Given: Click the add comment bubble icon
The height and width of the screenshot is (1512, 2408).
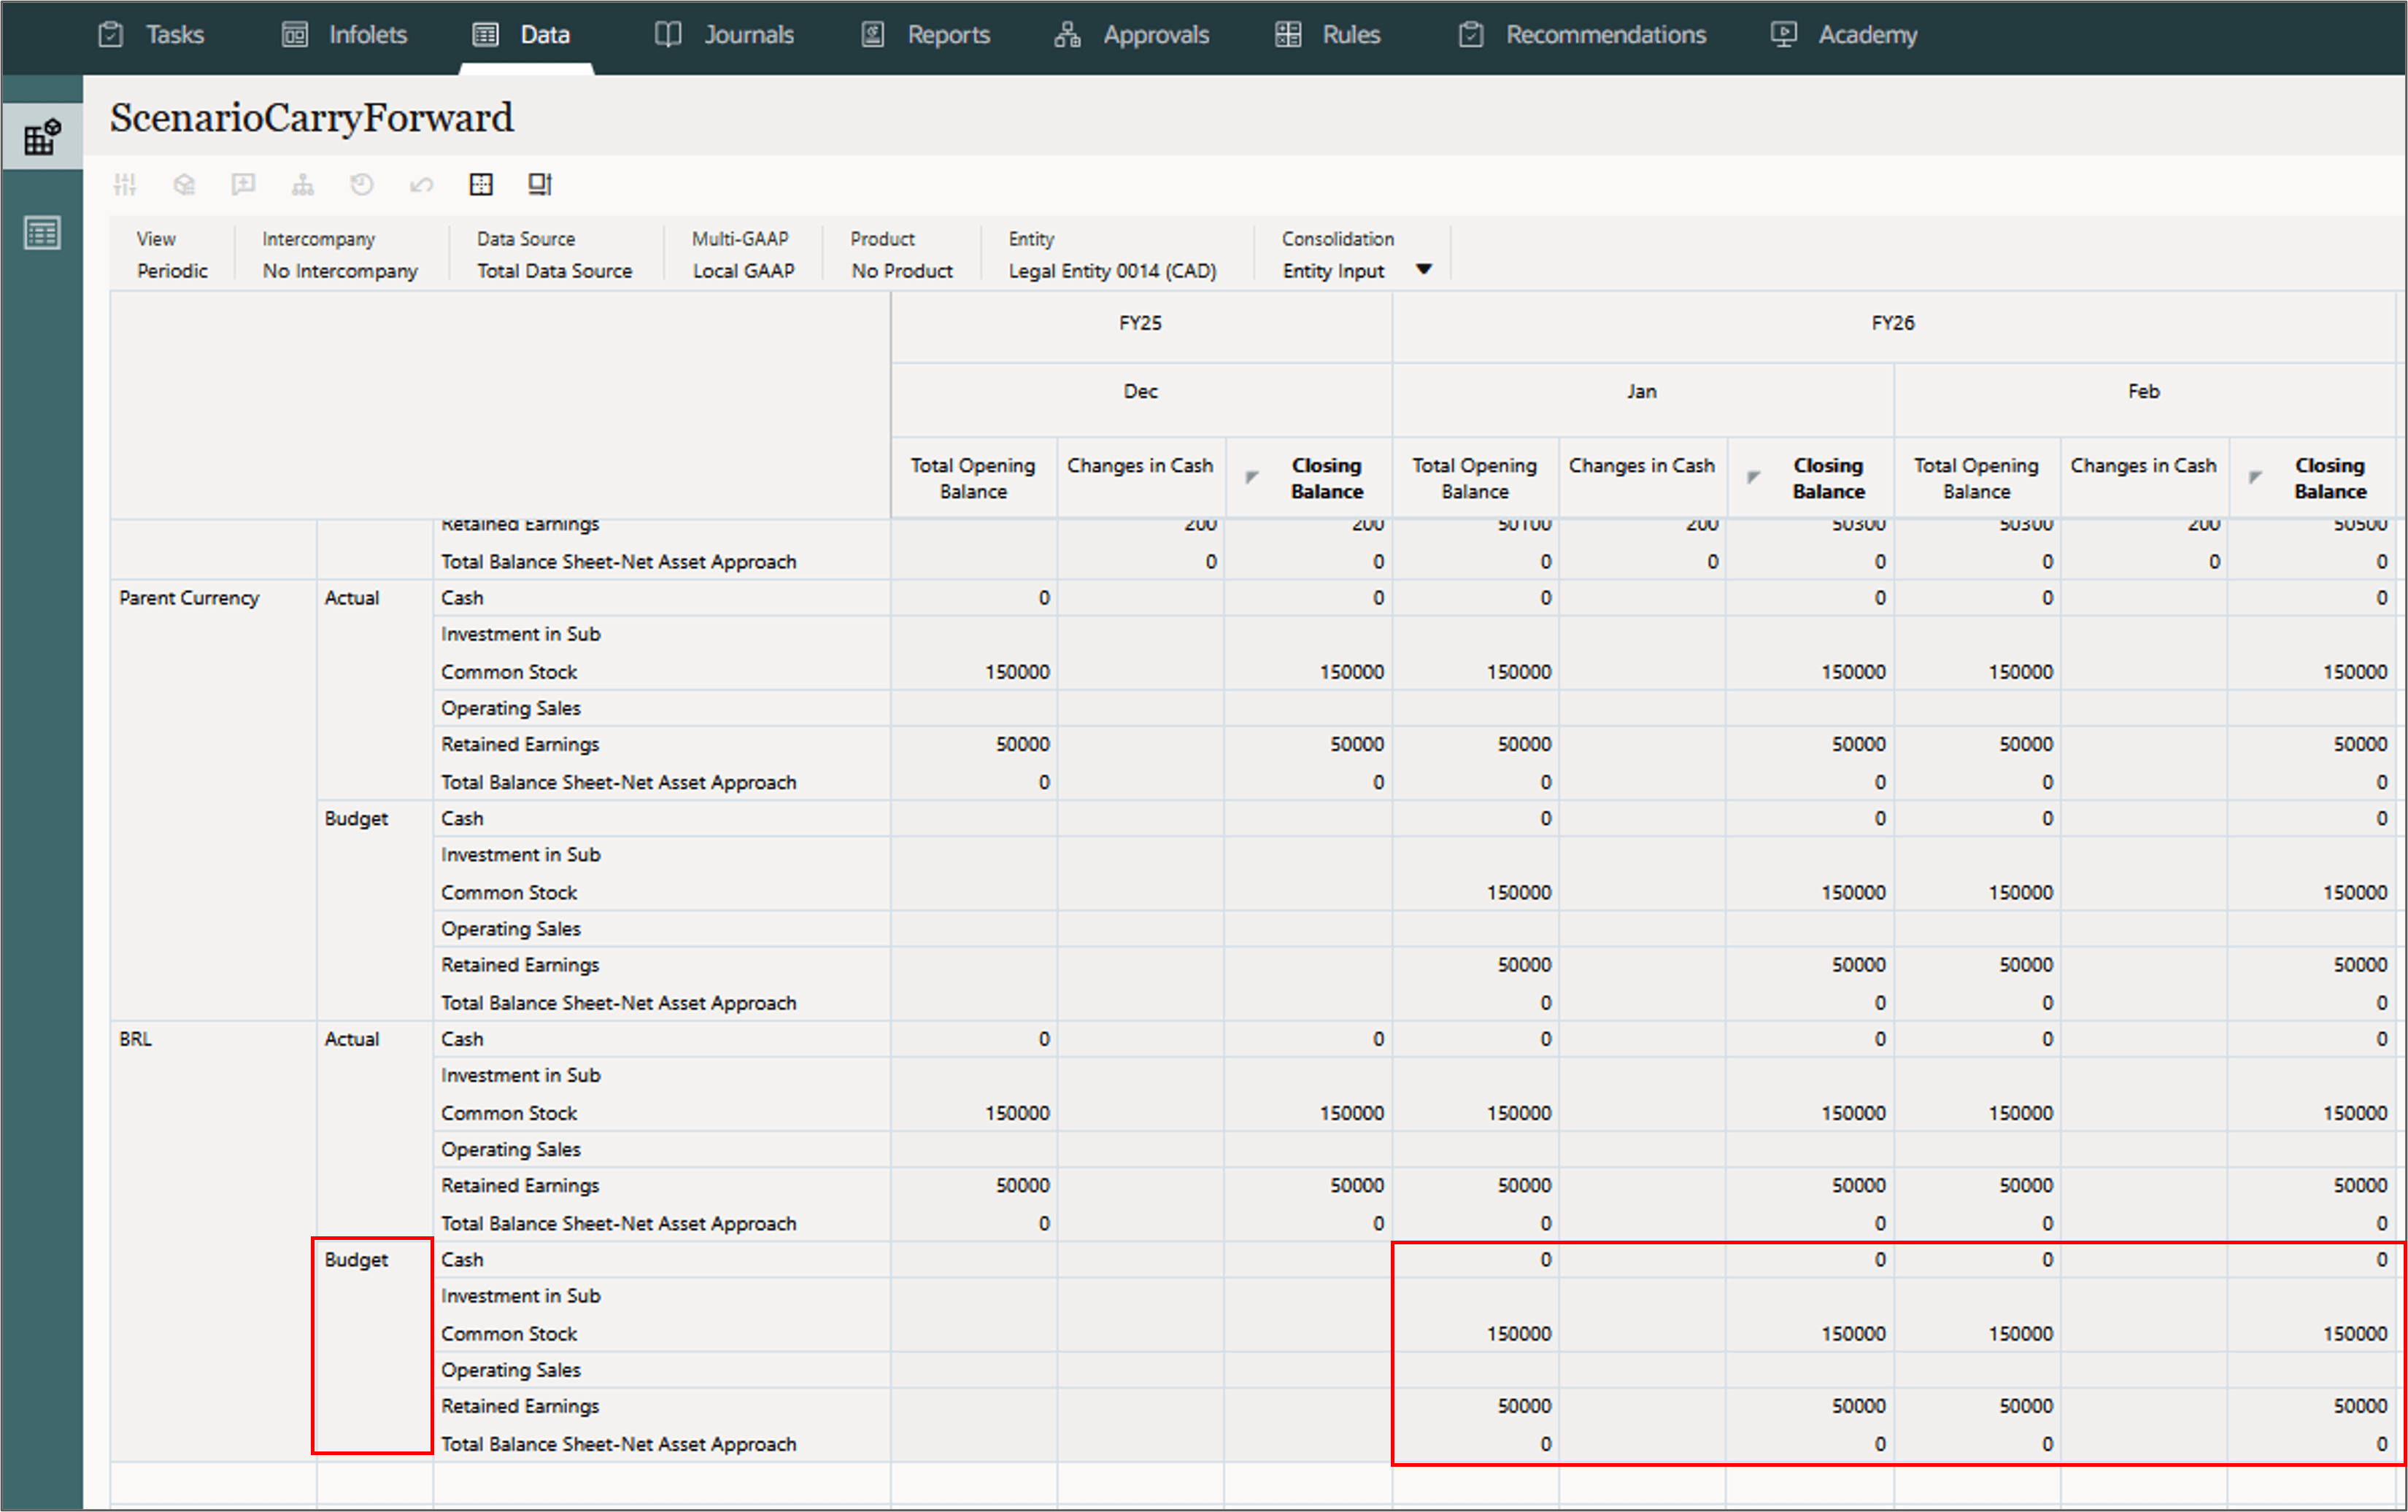Looking at the screenshot, I should (243, 184).
